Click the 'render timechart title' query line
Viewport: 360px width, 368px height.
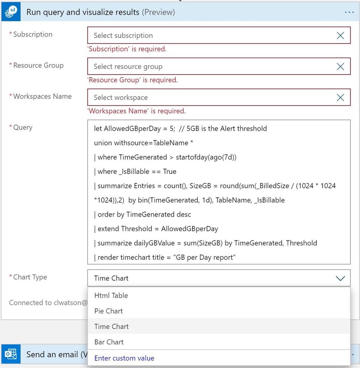pyautogui.click(x=165, y=257)
